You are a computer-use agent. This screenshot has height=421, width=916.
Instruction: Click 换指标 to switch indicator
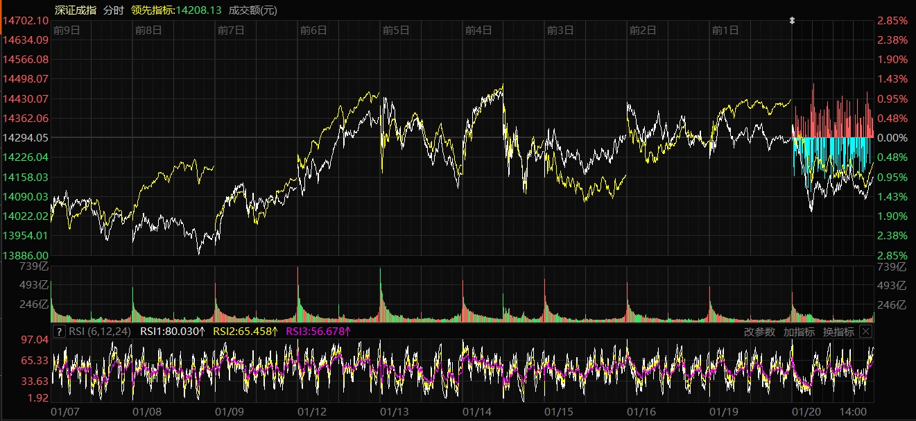pos(838,332)
